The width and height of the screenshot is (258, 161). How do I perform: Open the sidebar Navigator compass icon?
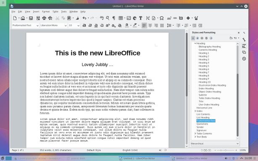pyautogui.click(x=244, y=59)
